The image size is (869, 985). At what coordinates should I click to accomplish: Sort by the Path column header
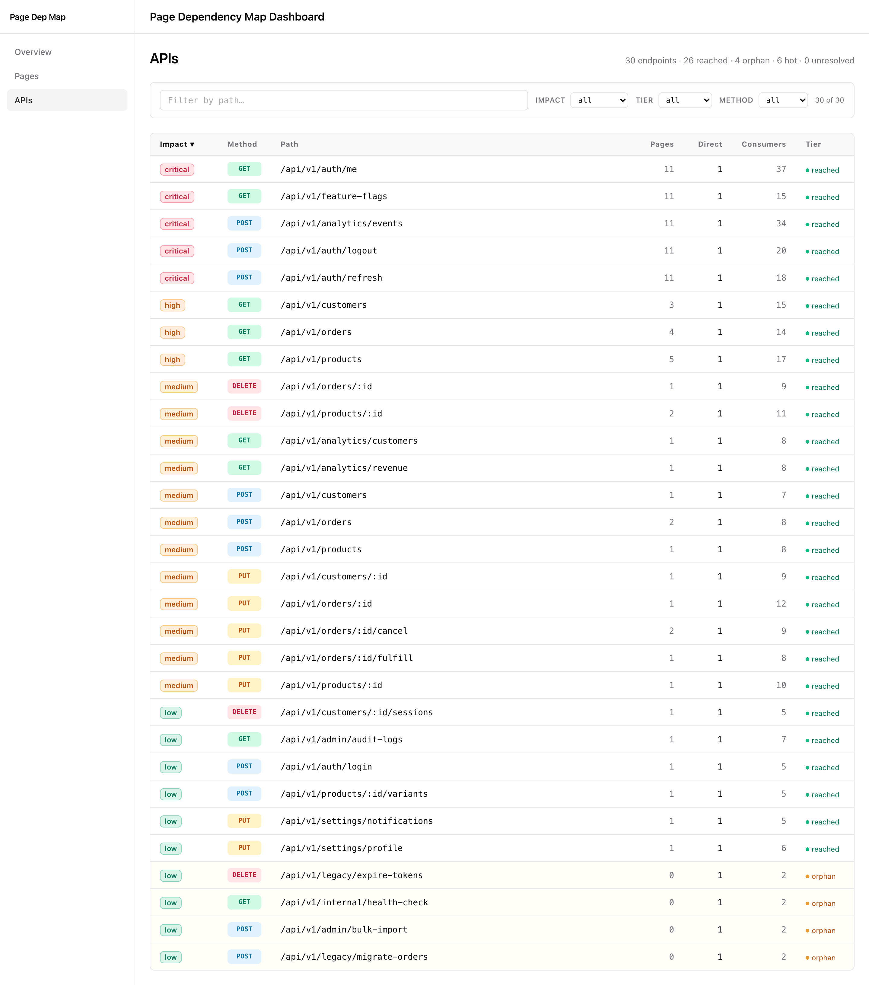pos(289,144)
